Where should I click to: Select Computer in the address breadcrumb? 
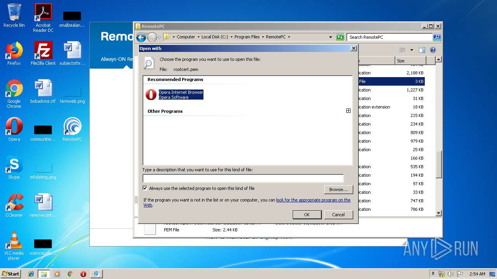pyautogui.click(x=186, y=37)
